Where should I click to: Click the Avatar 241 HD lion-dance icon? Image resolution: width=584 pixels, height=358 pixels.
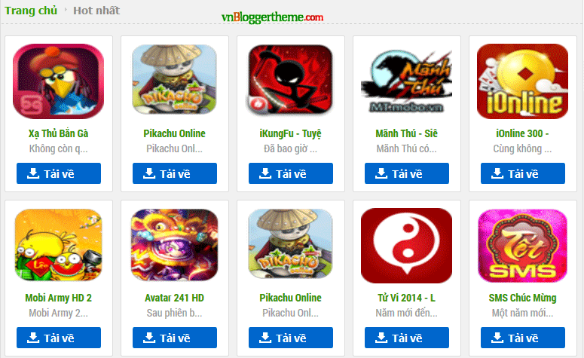[174, 244]
